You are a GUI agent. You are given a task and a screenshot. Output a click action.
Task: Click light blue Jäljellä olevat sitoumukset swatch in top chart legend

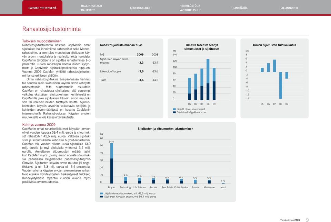coord(174,109)
